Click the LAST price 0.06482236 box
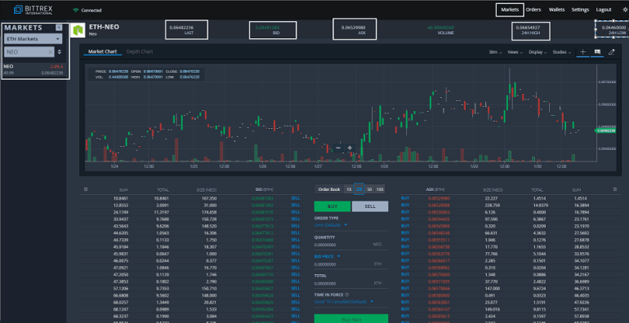Image resolution: width=629 pixels, height=323 pixels. [186, 29]
